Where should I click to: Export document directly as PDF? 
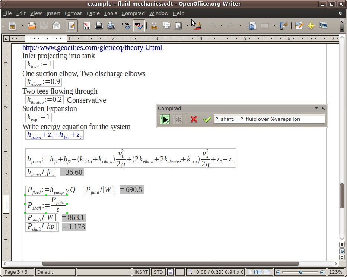coord(87,26)
